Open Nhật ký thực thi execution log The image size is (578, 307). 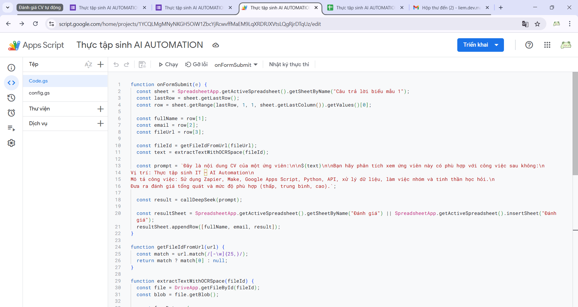click(289, 64)
